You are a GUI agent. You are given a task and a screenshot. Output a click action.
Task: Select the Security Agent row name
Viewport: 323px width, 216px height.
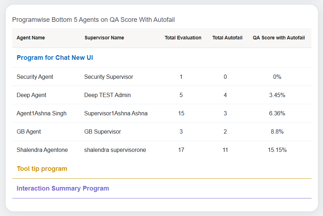pyautogui.click(x=35, y=77)
